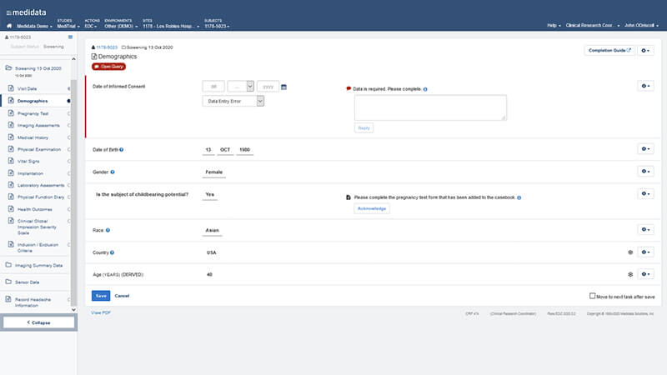Click the info icon next to Gender
The height and width of the screenshot is (375, 667).
coord(113,172)
